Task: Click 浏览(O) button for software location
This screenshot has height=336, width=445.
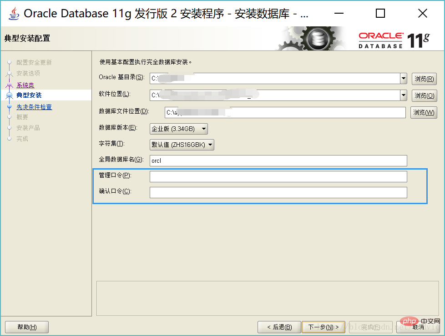Action: point(424,95)
